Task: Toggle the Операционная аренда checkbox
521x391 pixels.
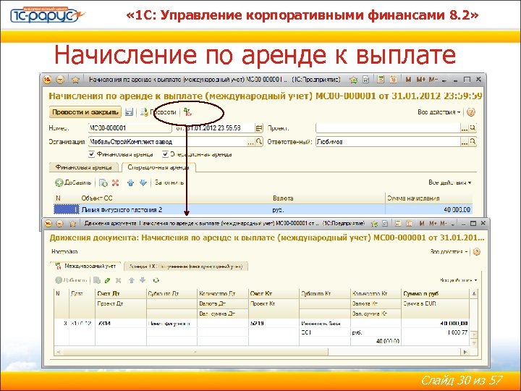Action: tap(165, 154)
